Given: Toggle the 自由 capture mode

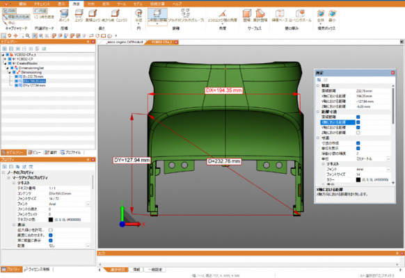Looking at the screenshot, I should click(x=10, y=11).
